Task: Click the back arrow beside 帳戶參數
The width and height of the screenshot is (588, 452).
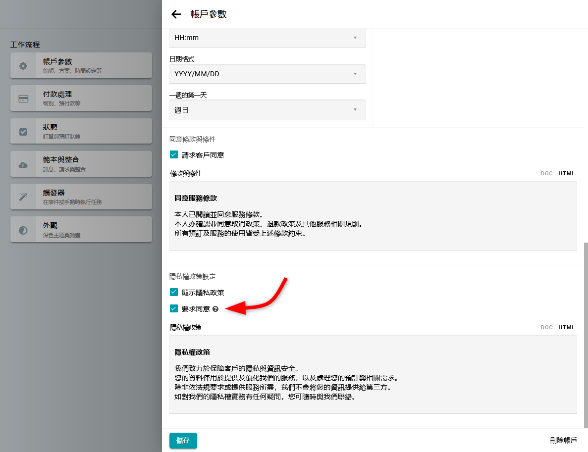Action: tap(176, 14)
